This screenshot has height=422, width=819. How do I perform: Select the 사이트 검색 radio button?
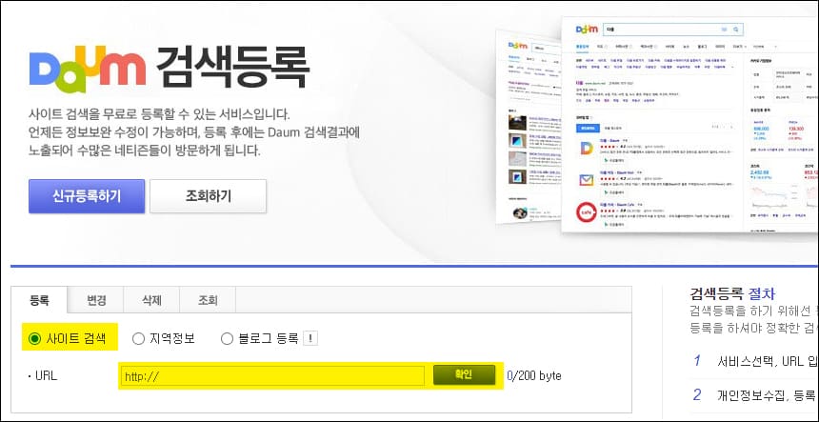[34, 339]
